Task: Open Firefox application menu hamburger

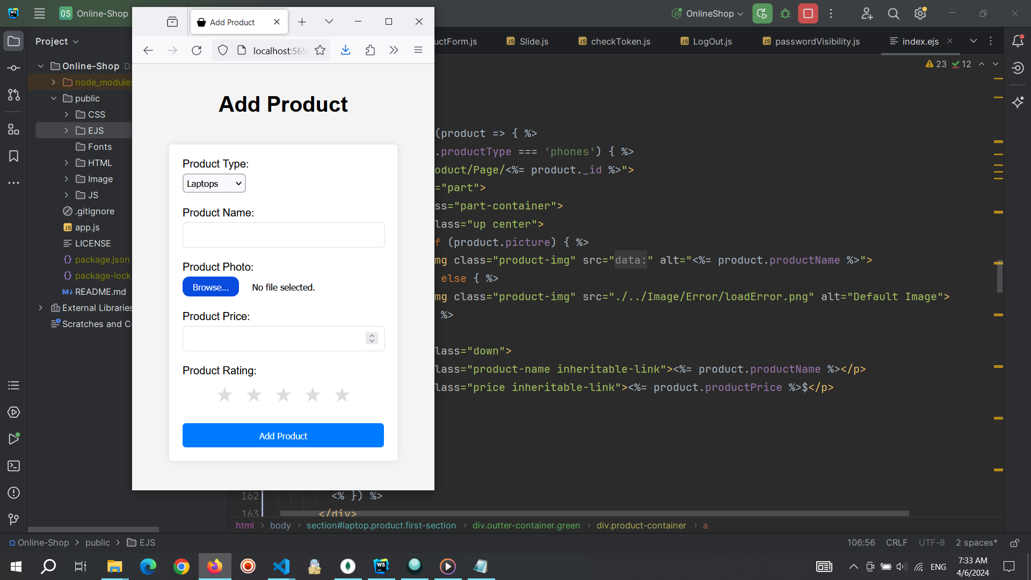Action: tap(418, 50)
